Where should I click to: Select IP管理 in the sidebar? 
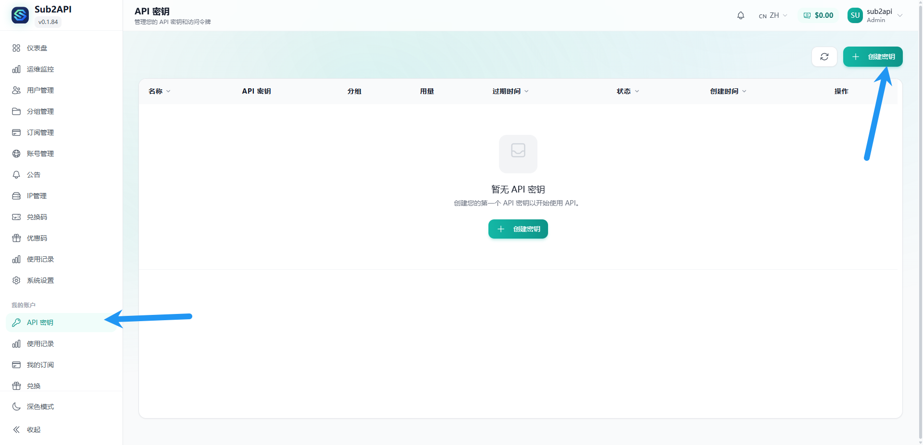[x=37, y=196]
